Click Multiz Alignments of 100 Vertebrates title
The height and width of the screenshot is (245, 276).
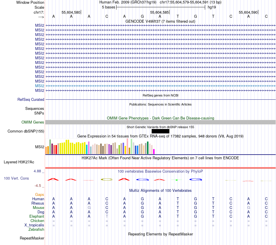pyautogui.click(x=160, y=190)
